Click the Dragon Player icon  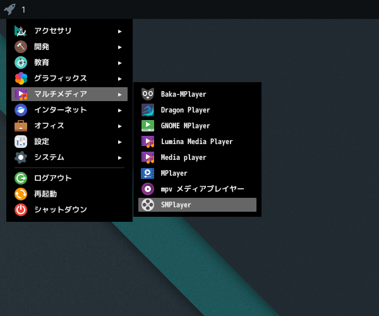(x=148, y=110)
